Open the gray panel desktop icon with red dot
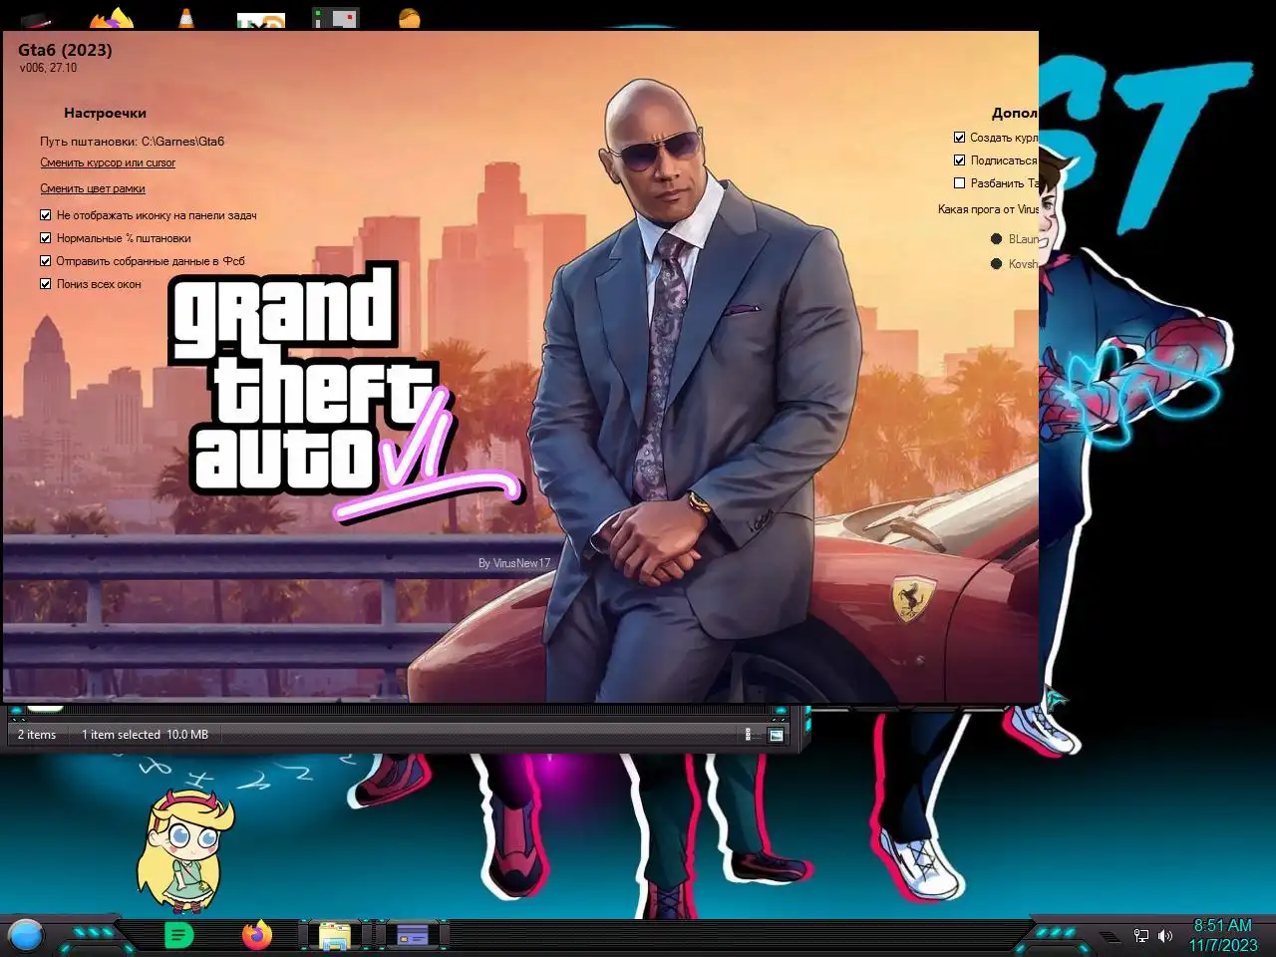This screenshot has height=957, width=1276. [x=336, y=18]
